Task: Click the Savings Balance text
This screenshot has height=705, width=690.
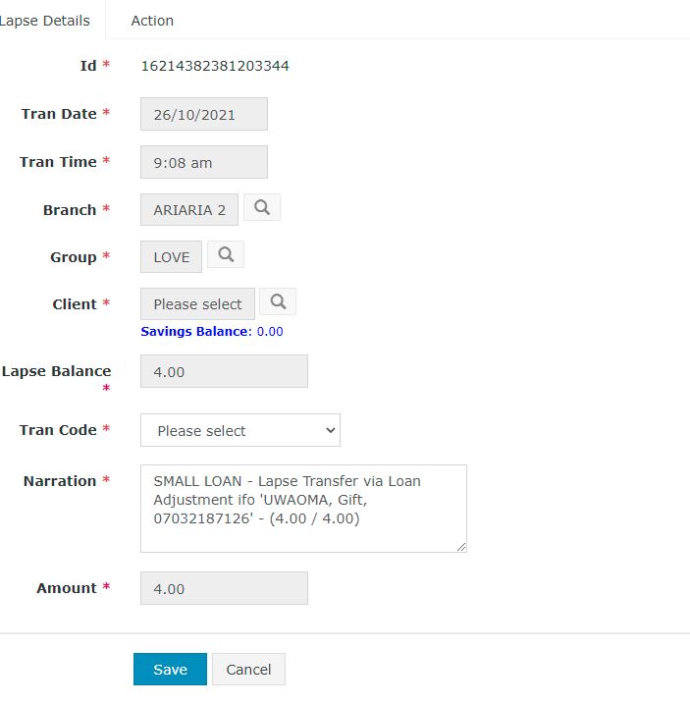Action: coord(211,332)
